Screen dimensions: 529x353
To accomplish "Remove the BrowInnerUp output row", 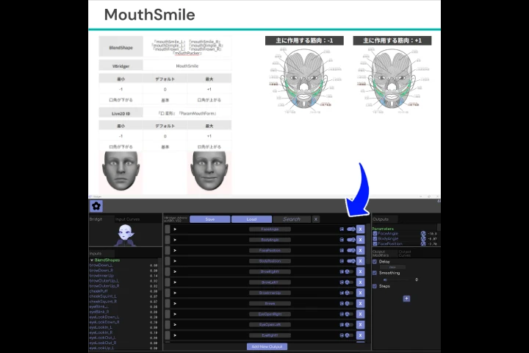I will point(360,293).
